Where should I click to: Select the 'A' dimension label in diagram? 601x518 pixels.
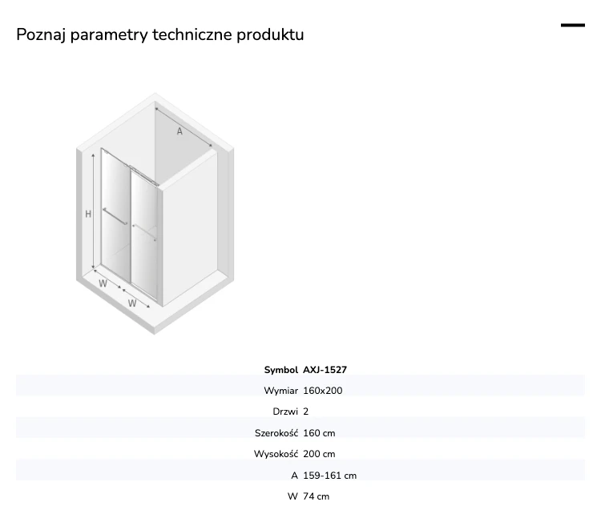[x=179, y=131]
